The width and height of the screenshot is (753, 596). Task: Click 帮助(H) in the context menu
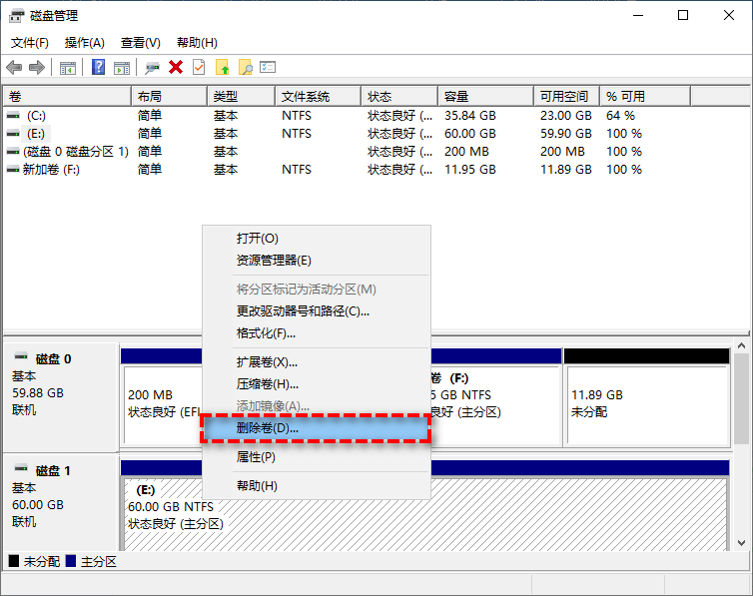tap(316, 485)
